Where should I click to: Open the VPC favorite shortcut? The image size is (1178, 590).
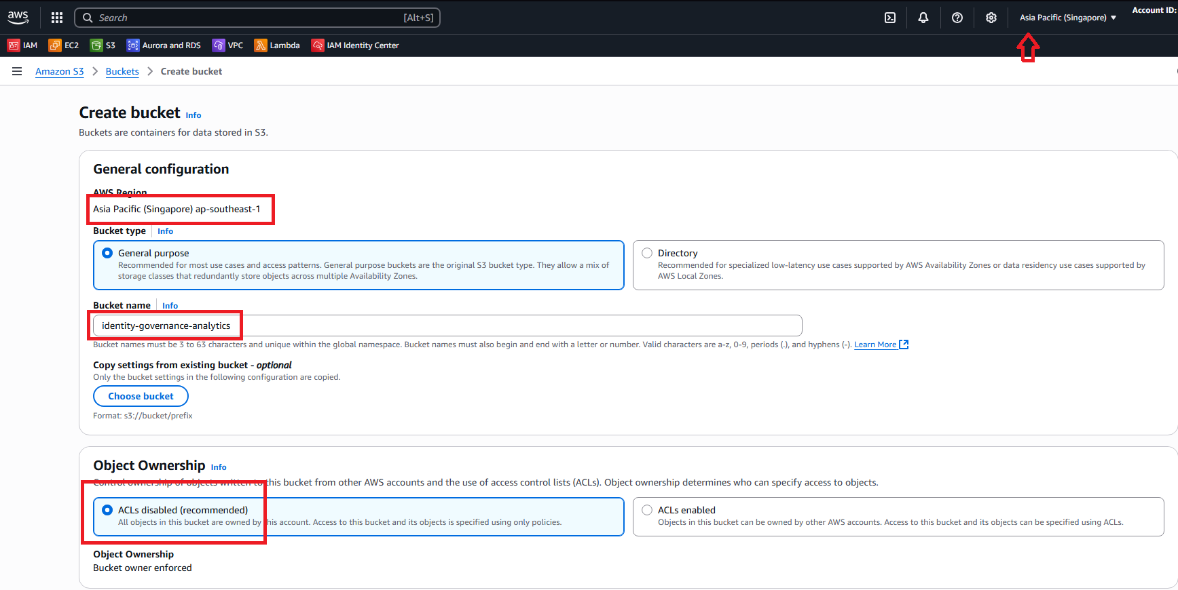pyautogui.click(x=227, y=45)
